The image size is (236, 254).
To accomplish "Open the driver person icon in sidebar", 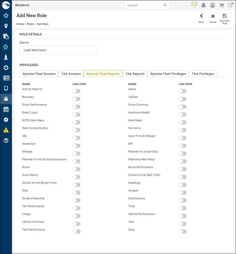I will tap(6, 57).
